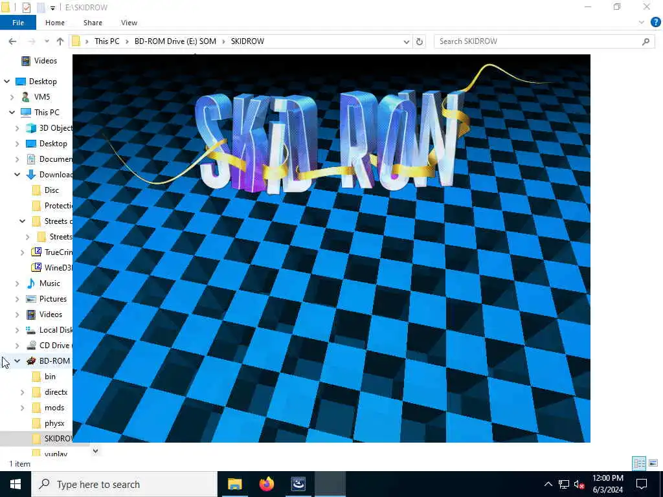Image resolution: width=663 pixels, height=497 pixels.
Task: Open the notification center icon
Action: tap(642, 484)
